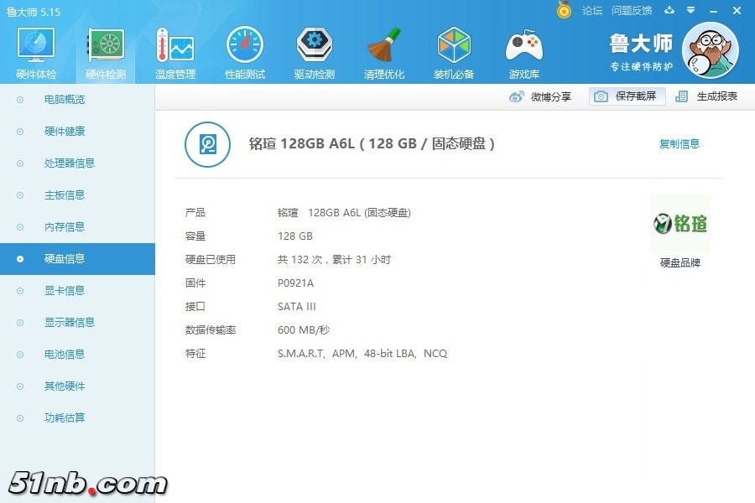Open 游戏库 game library controller

click(523, 53)
